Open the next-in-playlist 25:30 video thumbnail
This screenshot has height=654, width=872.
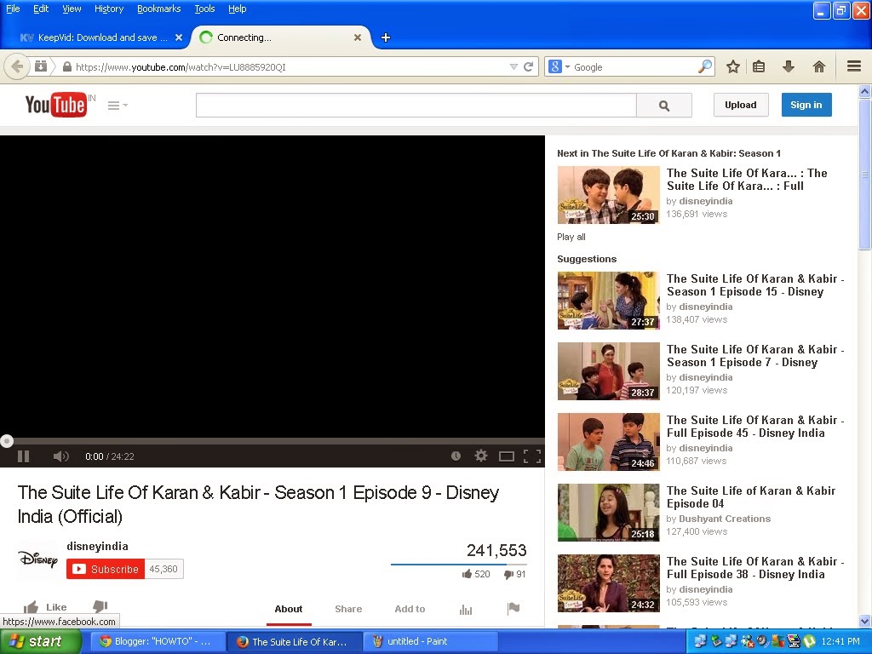point(608,195)
